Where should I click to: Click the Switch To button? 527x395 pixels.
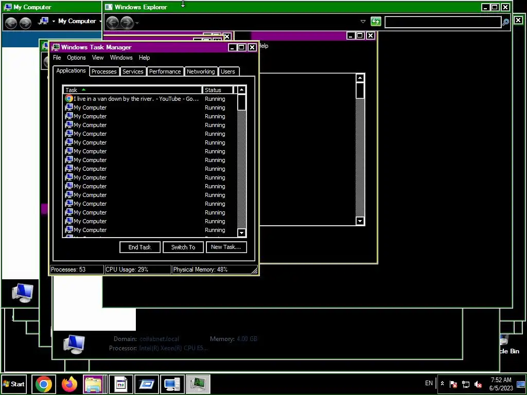pos(183,247)
